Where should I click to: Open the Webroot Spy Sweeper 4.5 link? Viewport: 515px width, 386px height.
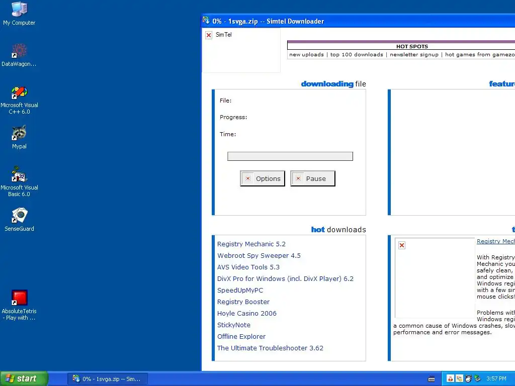259,255
